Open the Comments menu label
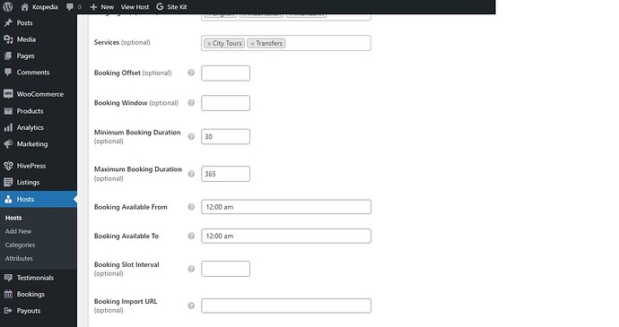619x327 pixels. pyautogui.click(x=33, y=73)
